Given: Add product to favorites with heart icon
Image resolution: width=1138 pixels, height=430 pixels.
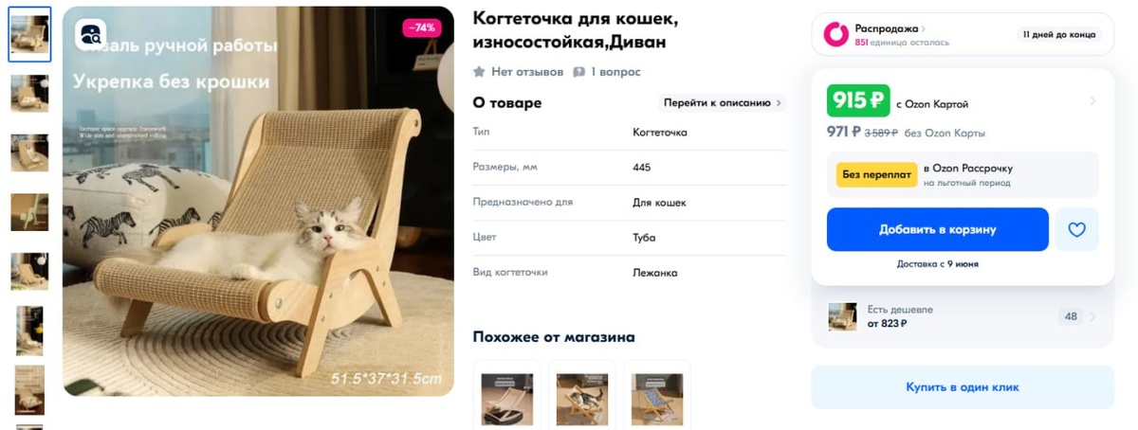Looking at the screenshot, I should (x=1076, y=229).
